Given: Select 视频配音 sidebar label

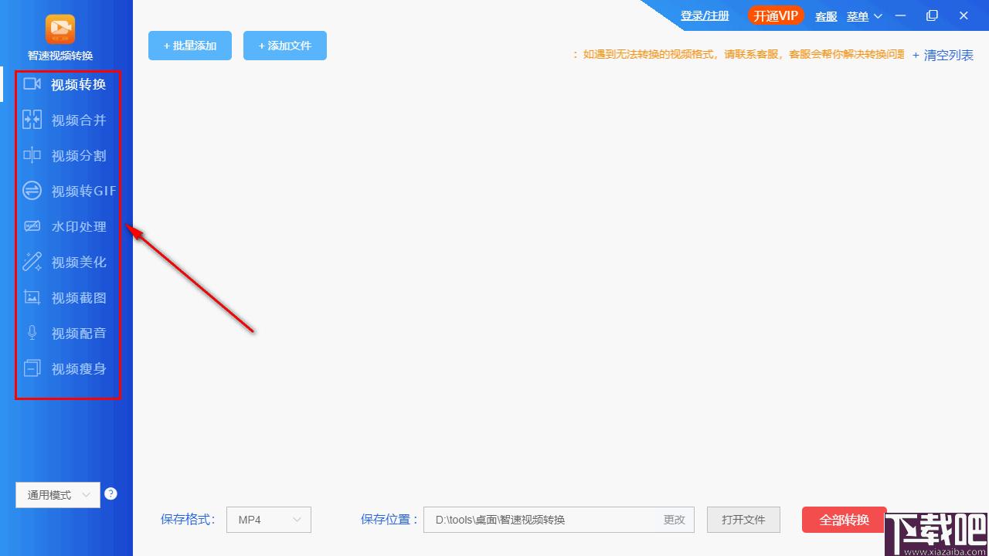Looking at the screenshot, I should point(79,333).
